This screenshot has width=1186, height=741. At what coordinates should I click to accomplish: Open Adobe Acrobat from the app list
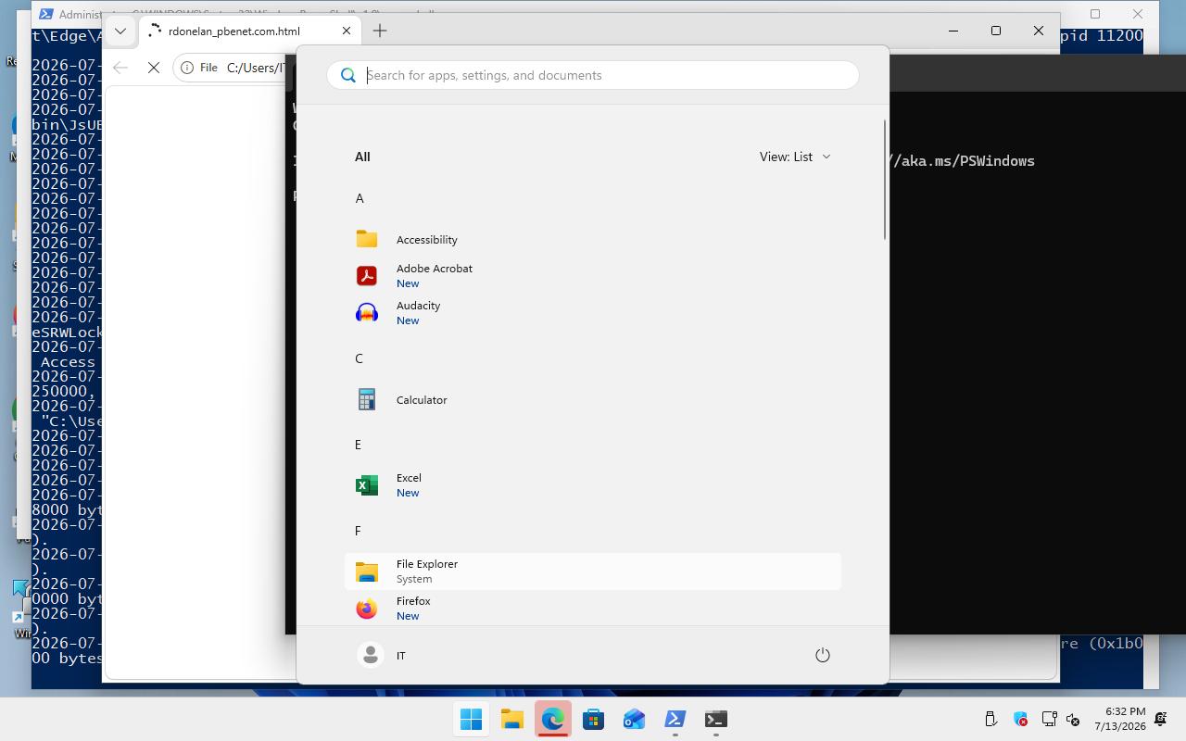pos(593,276)
